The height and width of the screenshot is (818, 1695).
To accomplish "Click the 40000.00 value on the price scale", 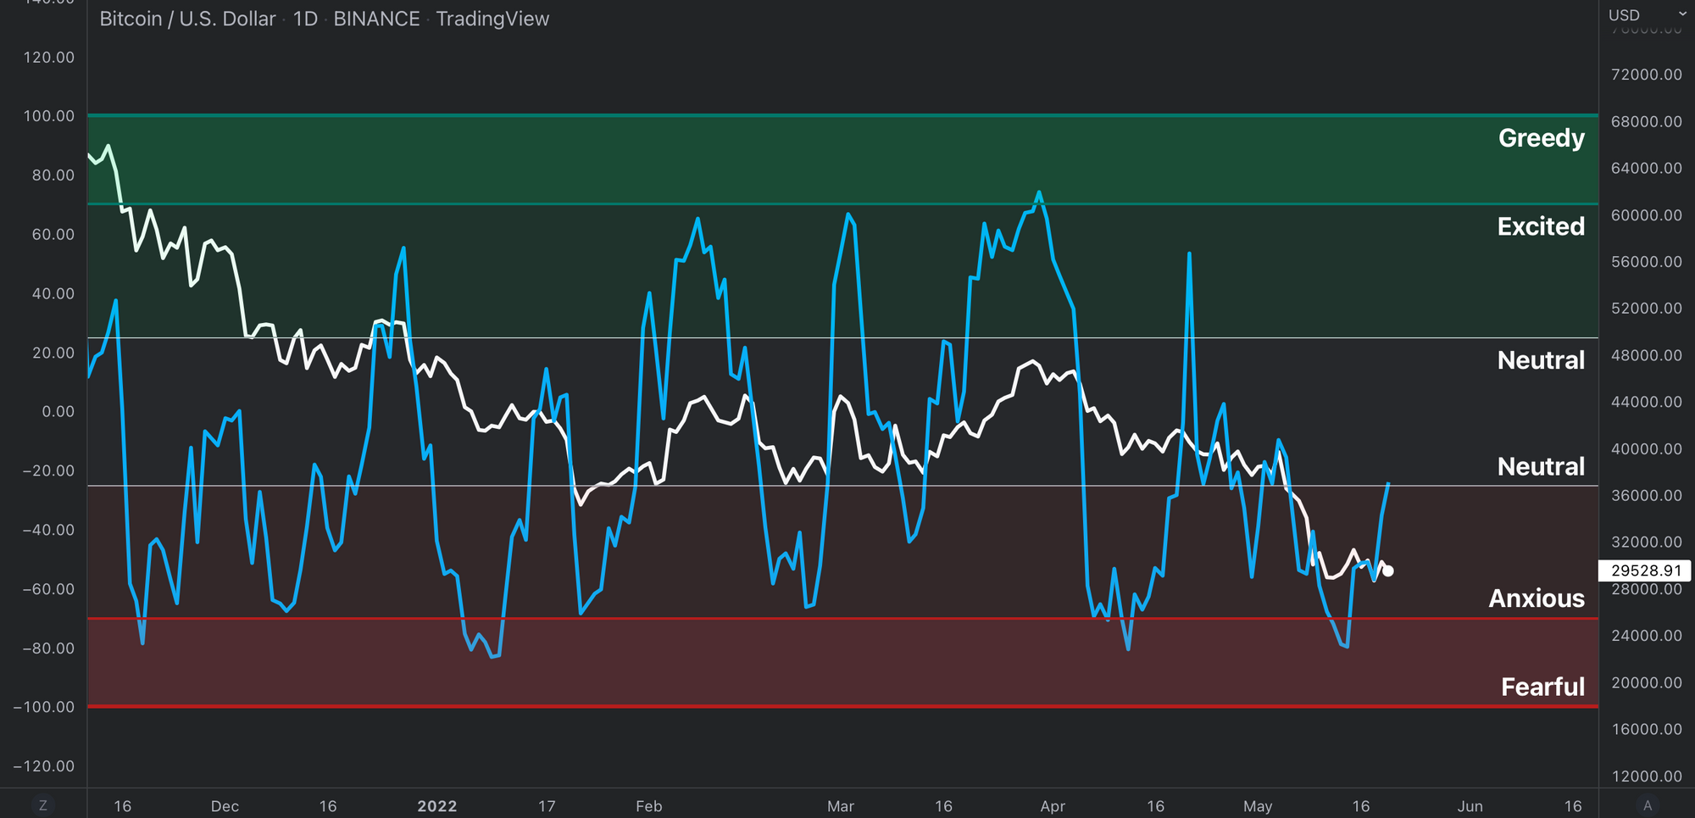I will 1647,449.
